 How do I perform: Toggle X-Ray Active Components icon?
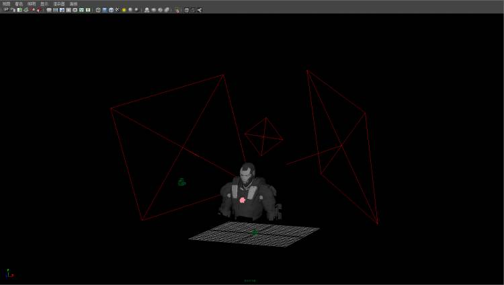click(160, 10)
